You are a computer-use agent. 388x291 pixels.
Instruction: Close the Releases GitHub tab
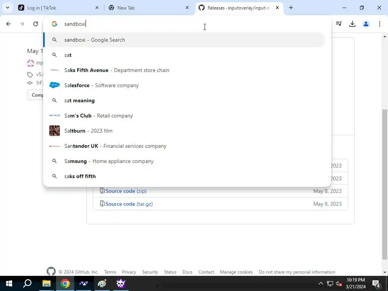(277, 8)
